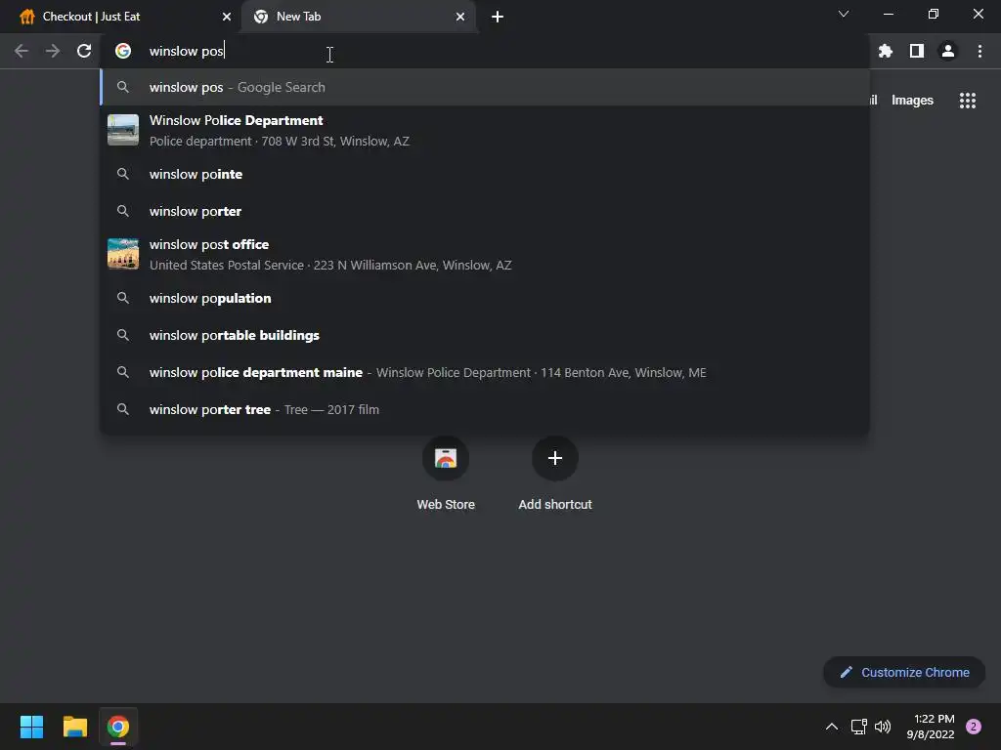
Task: Open a new tab with plus button
Action: [x=498, y=17]
